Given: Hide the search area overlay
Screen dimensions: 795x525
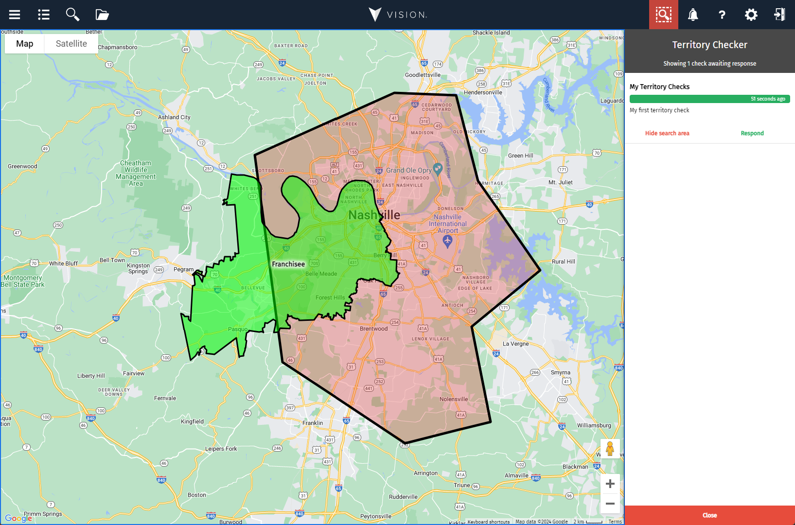Looking at the screenshot, I should coord(667,133).
